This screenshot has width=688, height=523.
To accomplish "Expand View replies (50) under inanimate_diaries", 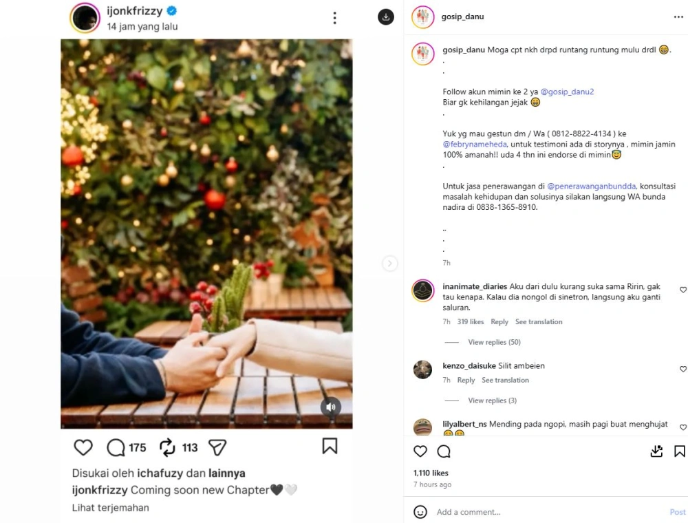I will [494, 342].
